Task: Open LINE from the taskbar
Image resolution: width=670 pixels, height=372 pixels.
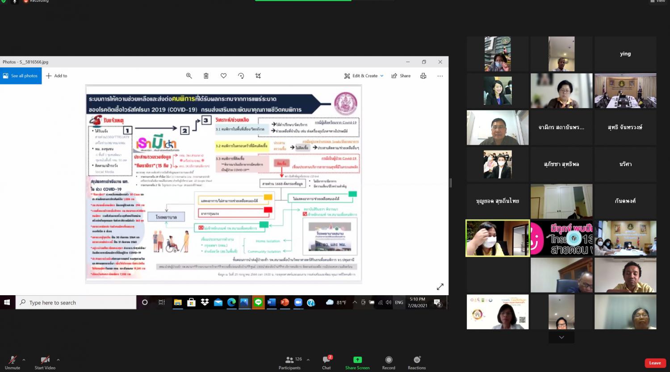Action: click(x=258, y=302)
